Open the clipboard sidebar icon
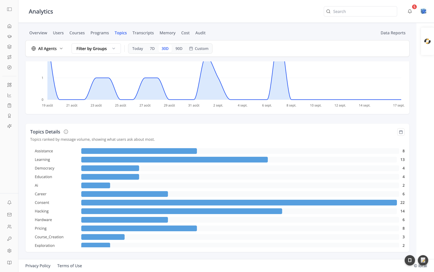434x272 pixels. click(x=9, y=105)
